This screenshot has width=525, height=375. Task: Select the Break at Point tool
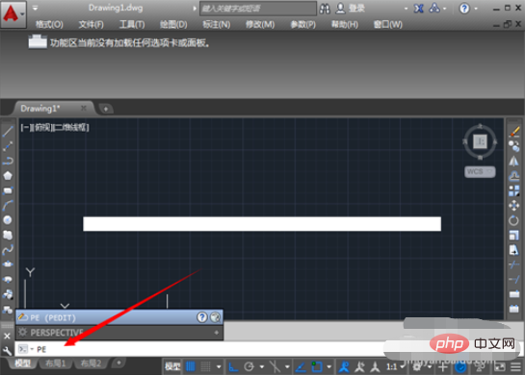pos(514,294)
